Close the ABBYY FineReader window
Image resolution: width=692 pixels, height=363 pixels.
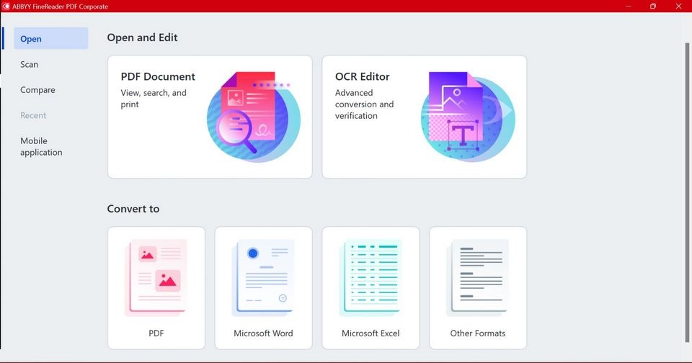[x=678, y=6]
